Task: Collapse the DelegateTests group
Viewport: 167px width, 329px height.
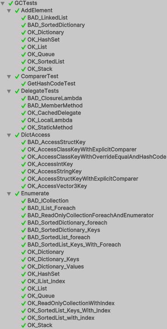Action: [9, 91]
